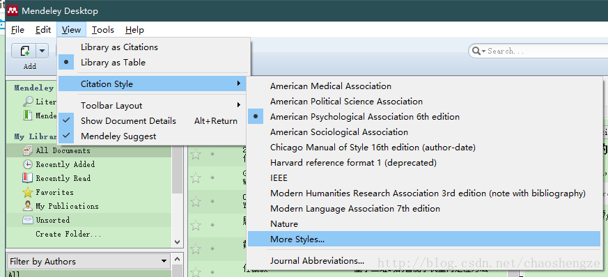Open the Tools menu
Viewport: 608px width, 277px height.
[103, 30]
